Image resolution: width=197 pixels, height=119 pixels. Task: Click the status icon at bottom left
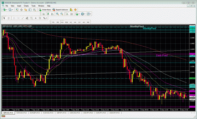(3, 116)
